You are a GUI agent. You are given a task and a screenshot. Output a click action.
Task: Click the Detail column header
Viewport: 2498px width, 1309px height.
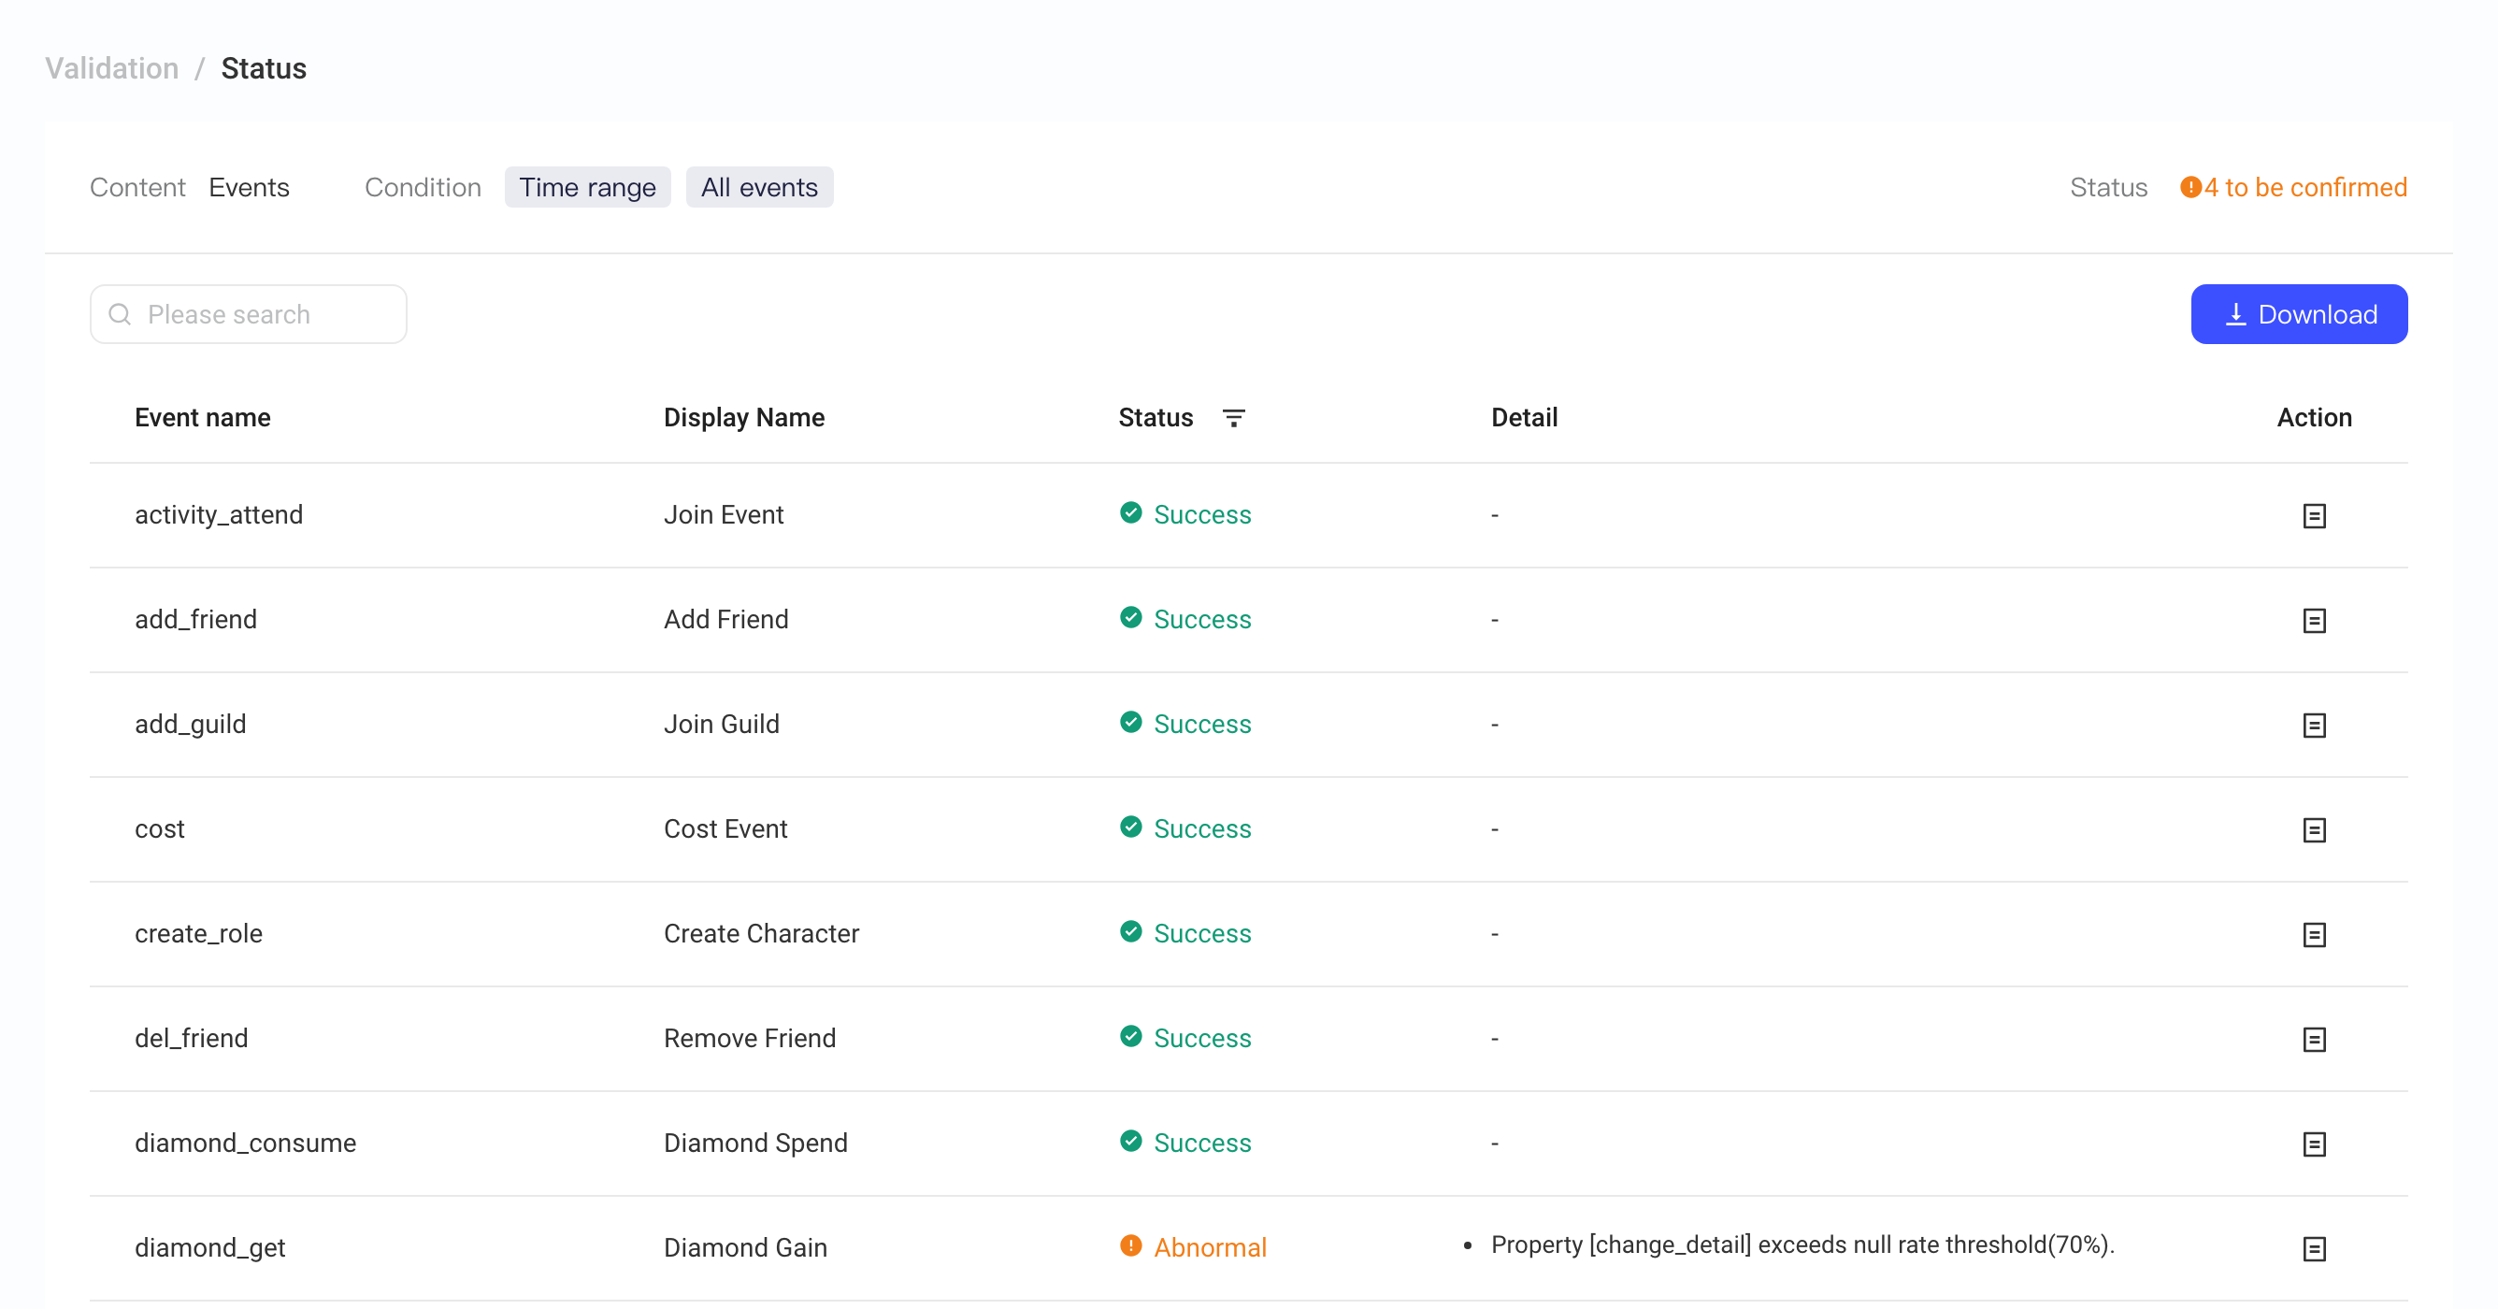point(1525,418)
